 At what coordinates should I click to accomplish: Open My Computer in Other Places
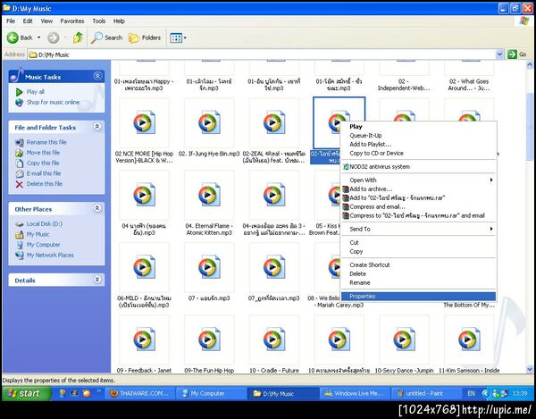[x=44, y=245]
